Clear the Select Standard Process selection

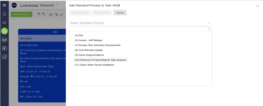[204, 23]
